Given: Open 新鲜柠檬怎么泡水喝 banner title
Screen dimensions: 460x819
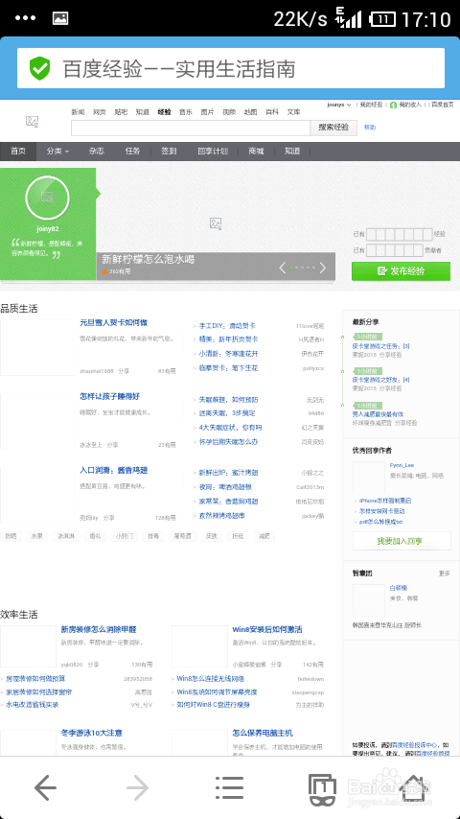Looking at the screenshot, I should (149, 259).
